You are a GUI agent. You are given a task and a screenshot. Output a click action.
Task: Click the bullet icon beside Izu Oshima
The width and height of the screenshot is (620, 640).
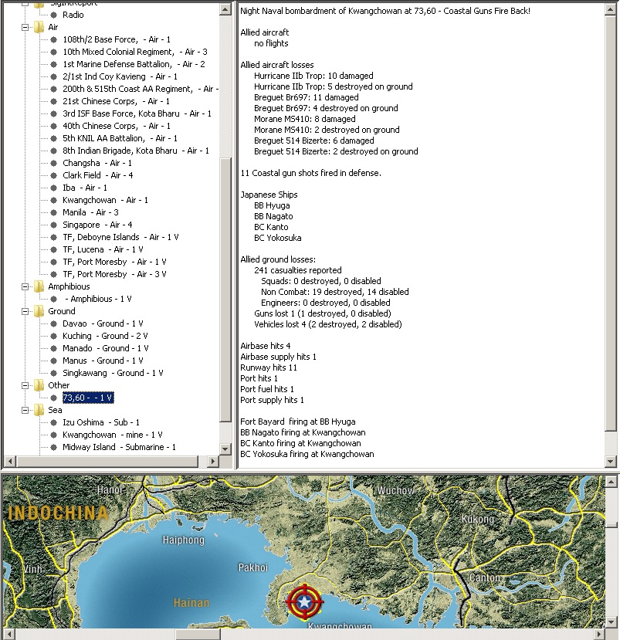point(53,422)
